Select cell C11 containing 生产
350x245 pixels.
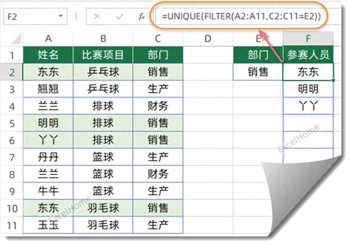158,225
